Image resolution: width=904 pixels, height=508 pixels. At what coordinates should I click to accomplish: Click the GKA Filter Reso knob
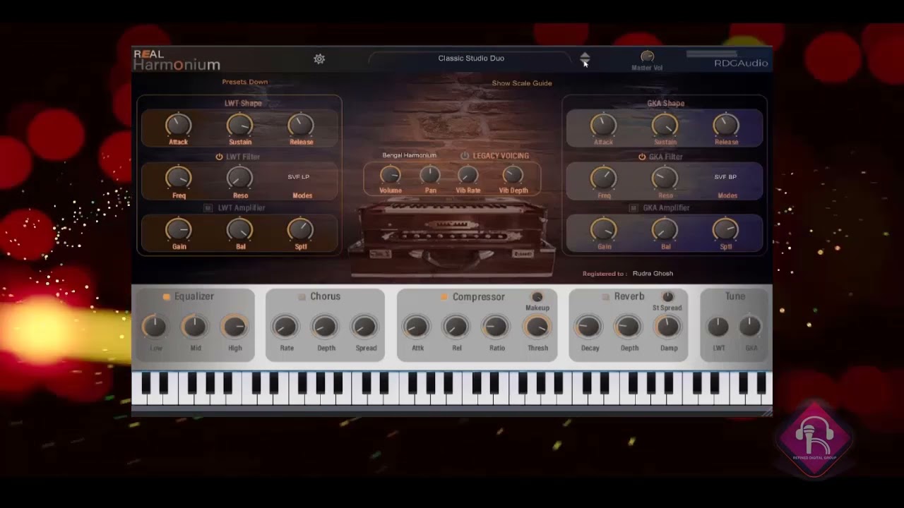(x=665, y=179)
